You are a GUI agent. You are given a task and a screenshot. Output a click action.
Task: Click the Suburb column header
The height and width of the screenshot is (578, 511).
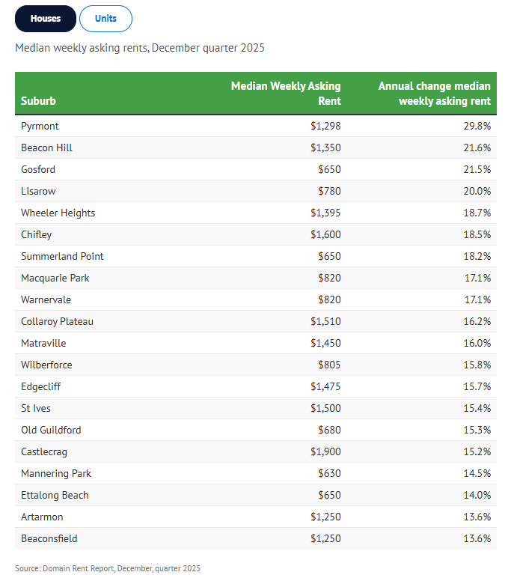tap(38, 100)
